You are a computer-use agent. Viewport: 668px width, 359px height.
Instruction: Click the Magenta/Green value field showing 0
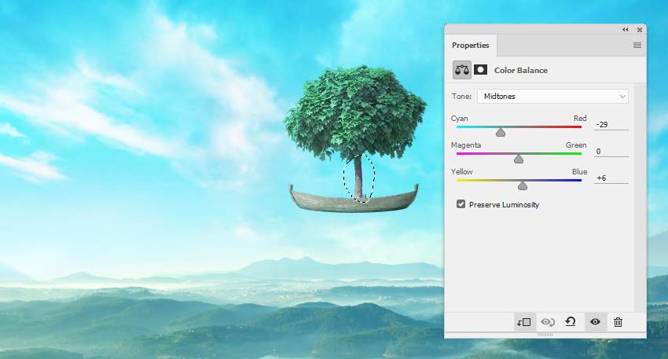[x=611, y=151]
